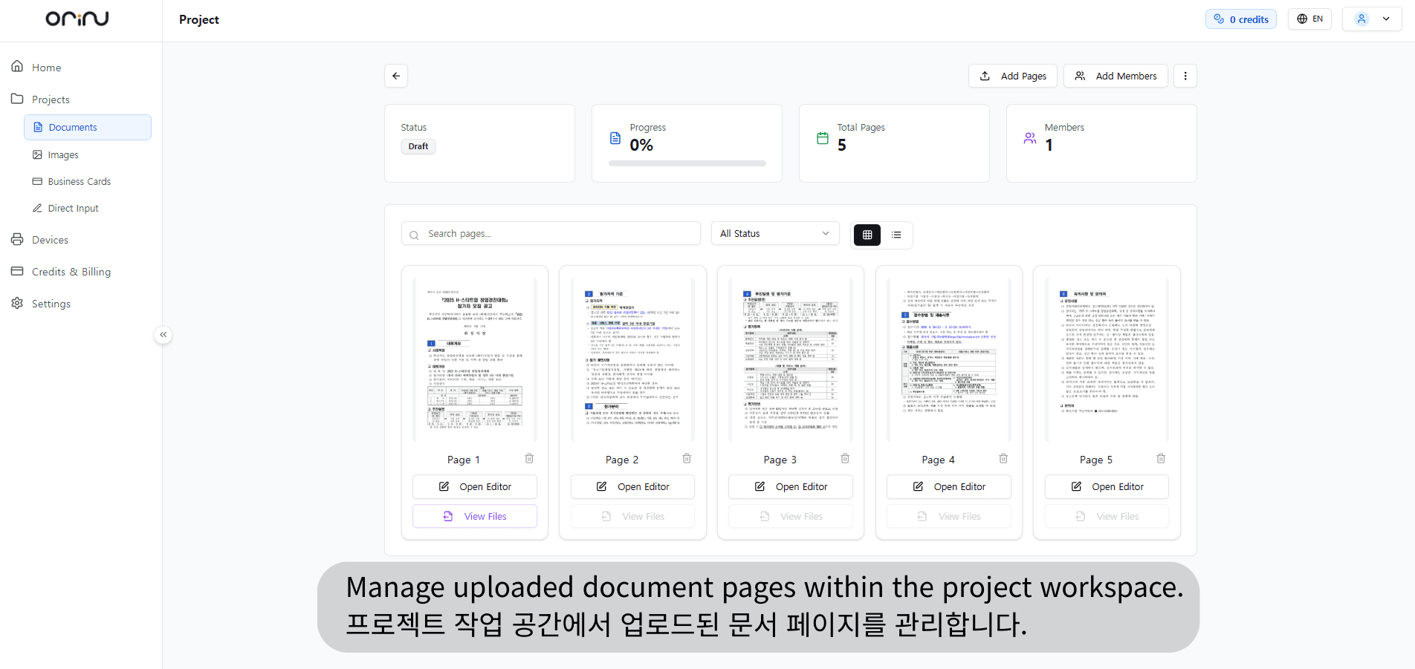Select Business Cards from the sidebar
The height and width of the screenshot is (669, 1415).
coord(80,181)
